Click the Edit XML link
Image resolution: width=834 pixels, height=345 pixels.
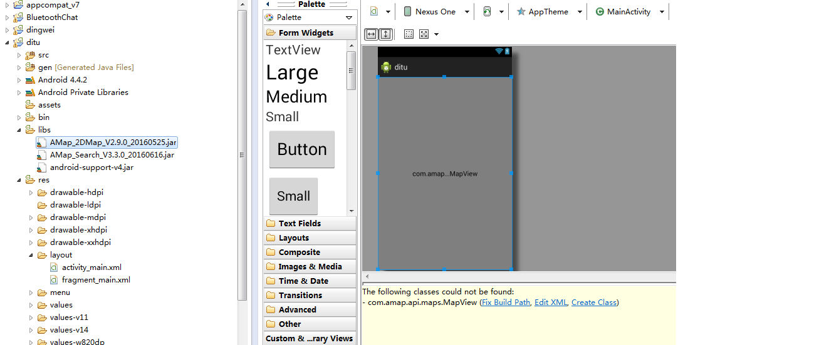click(x=551, y=302)
